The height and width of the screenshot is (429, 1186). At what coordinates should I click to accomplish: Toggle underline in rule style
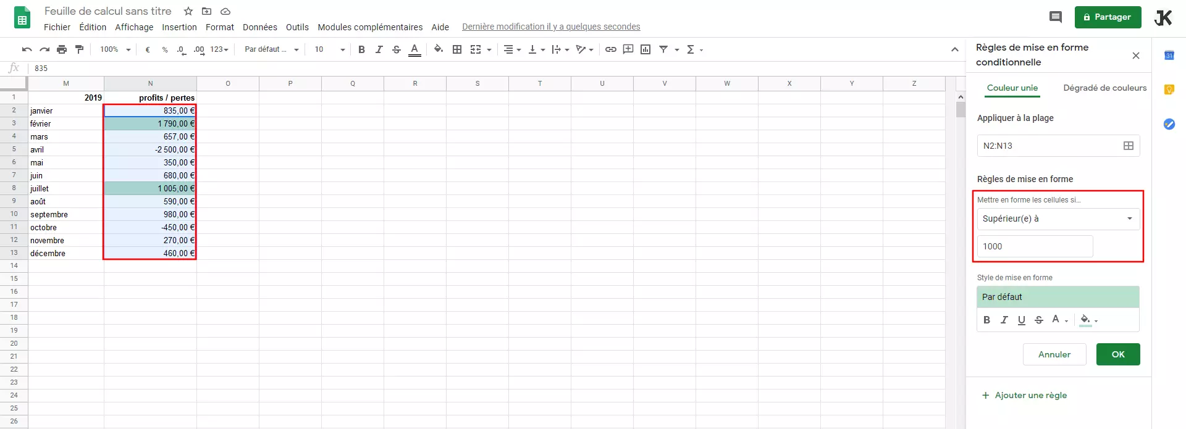click(1022, 320)
